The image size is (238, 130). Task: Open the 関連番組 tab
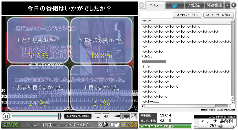point(214,5)
